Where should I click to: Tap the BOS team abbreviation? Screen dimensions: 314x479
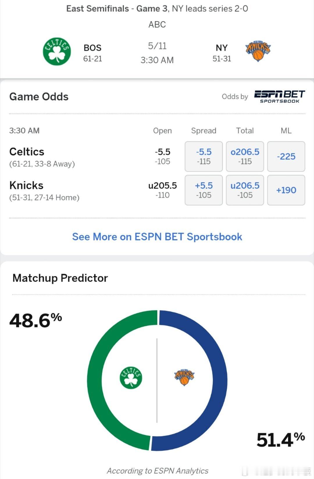tap(92, 48)
